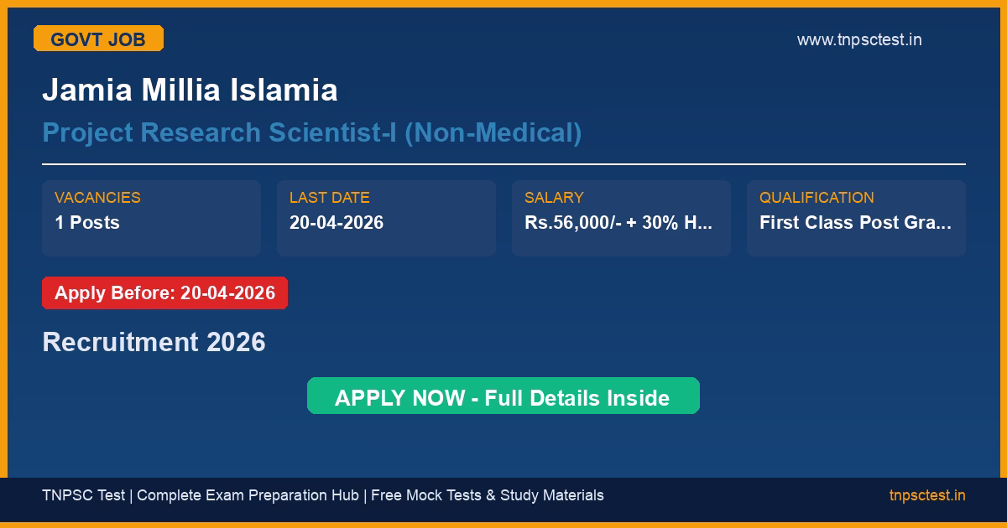
Task: Expand the truncated Rs.56,000/- salary text
Action: [x=618, y=222]
